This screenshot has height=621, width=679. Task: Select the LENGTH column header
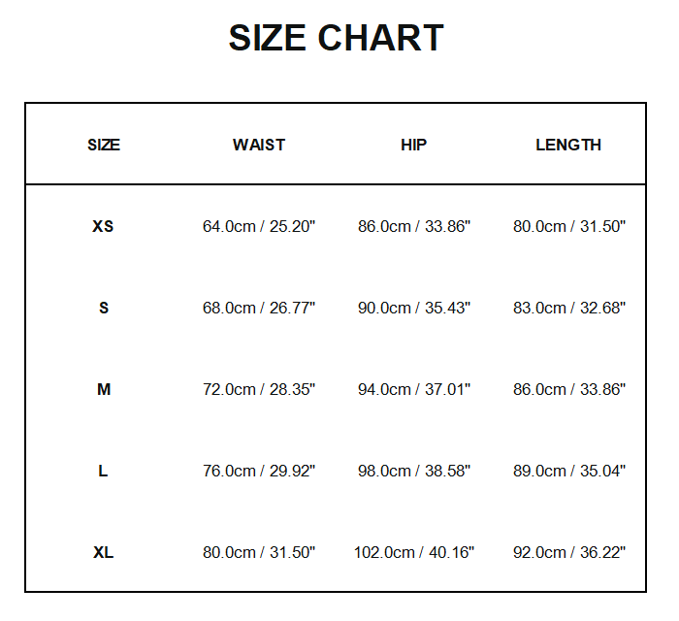tap(568, 145)
